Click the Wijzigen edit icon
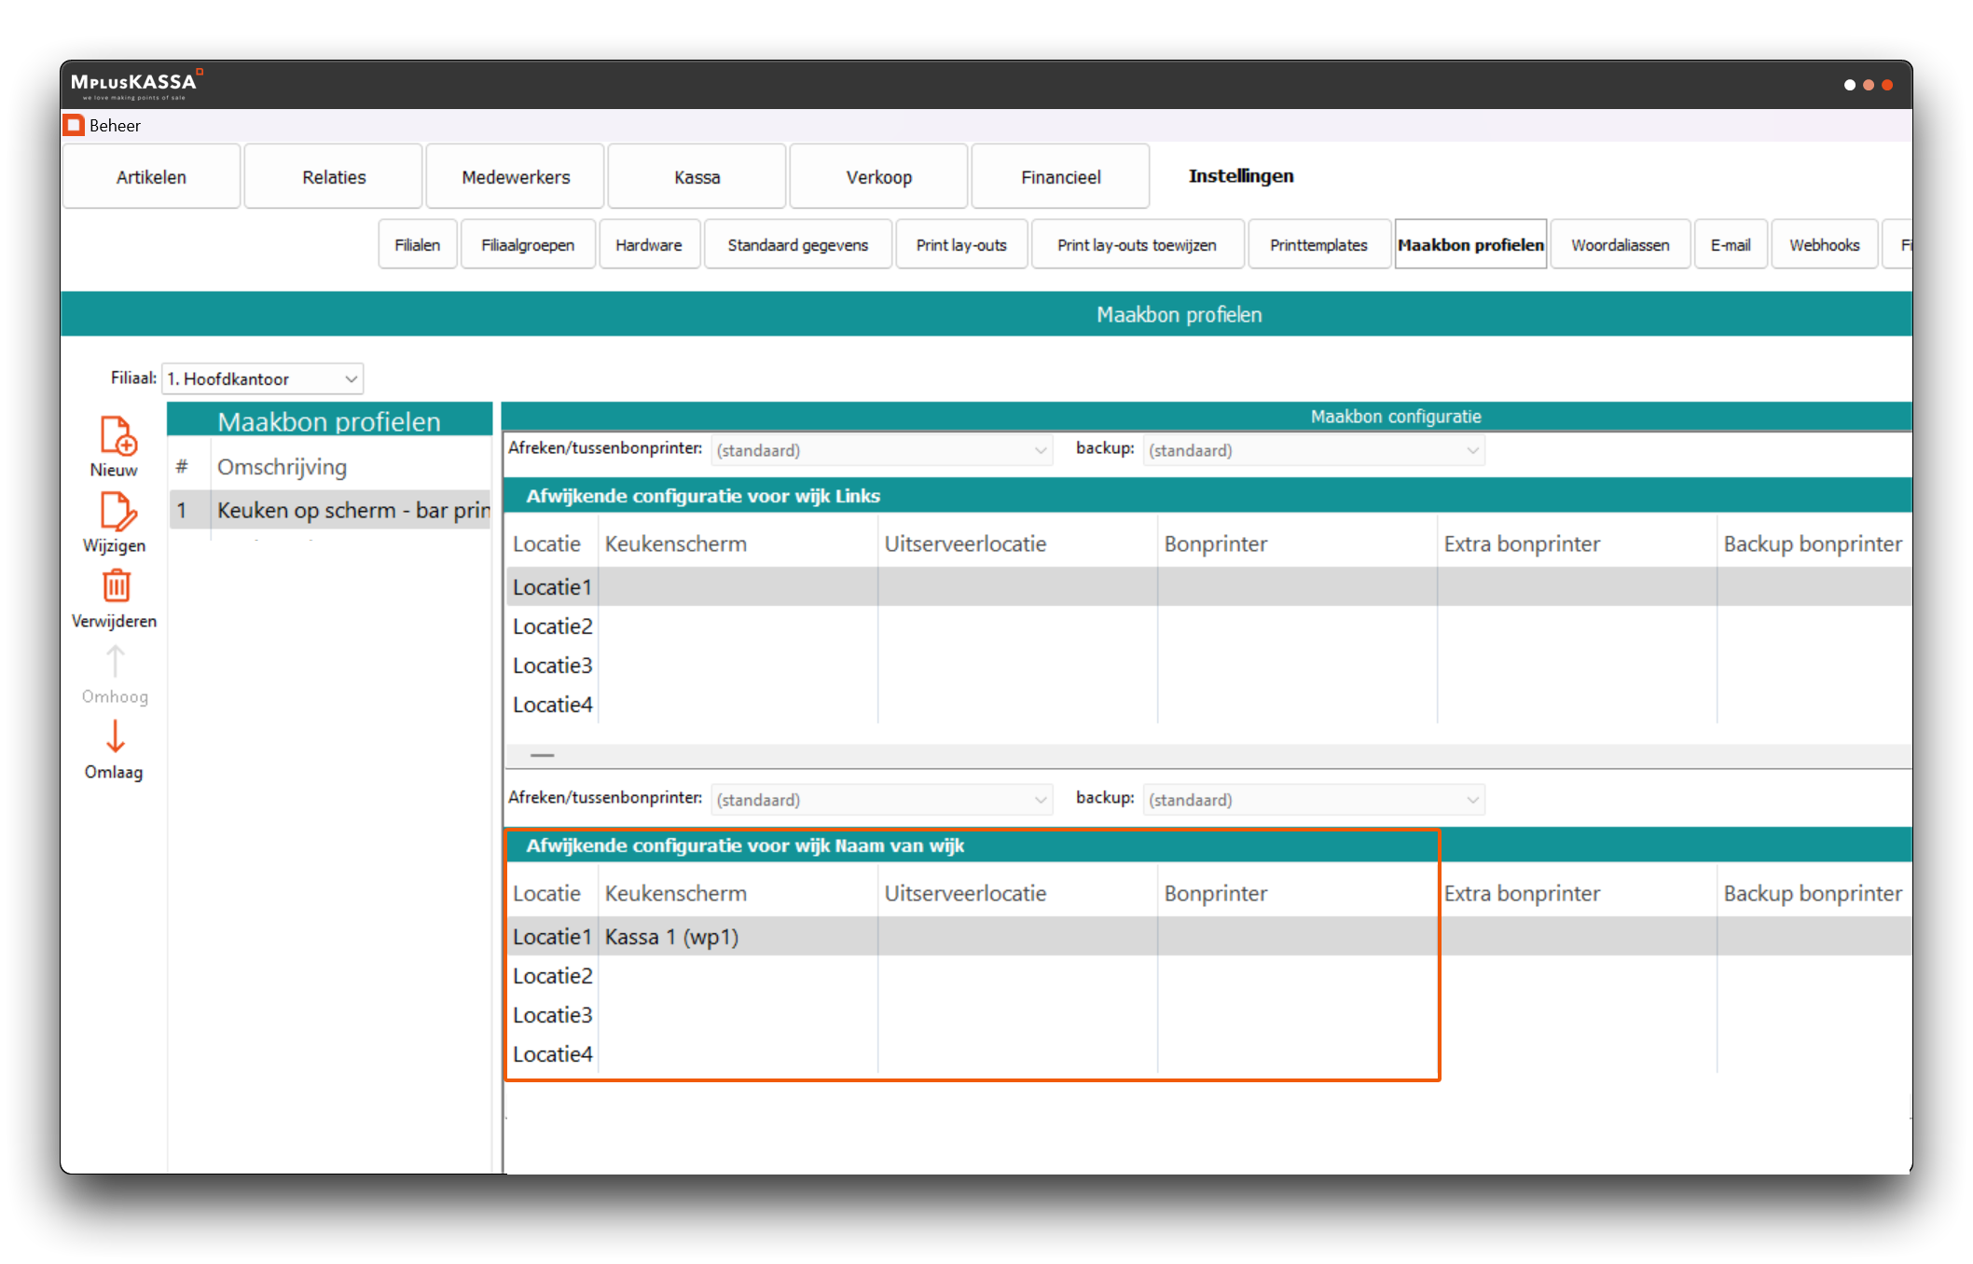The height and width of the screenshot is (1264, 1973). point(117,511)
